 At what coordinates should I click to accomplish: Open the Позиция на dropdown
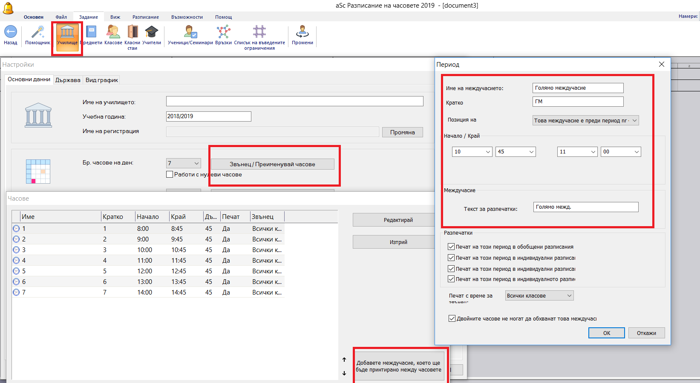(585, 121)
